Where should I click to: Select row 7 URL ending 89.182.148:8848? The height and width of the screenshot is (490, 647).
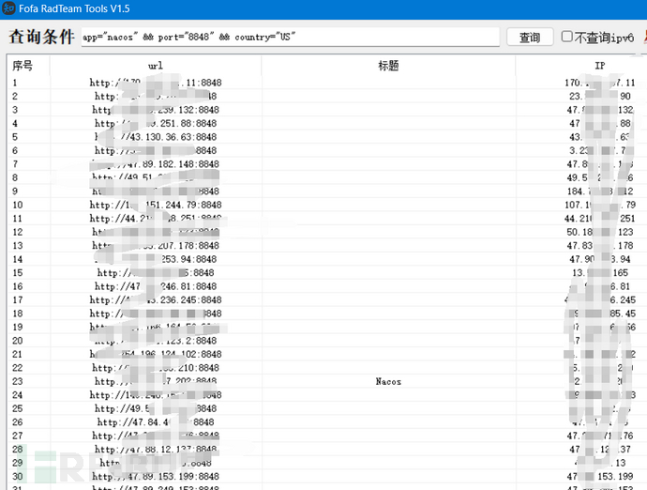tap(156, 164)
